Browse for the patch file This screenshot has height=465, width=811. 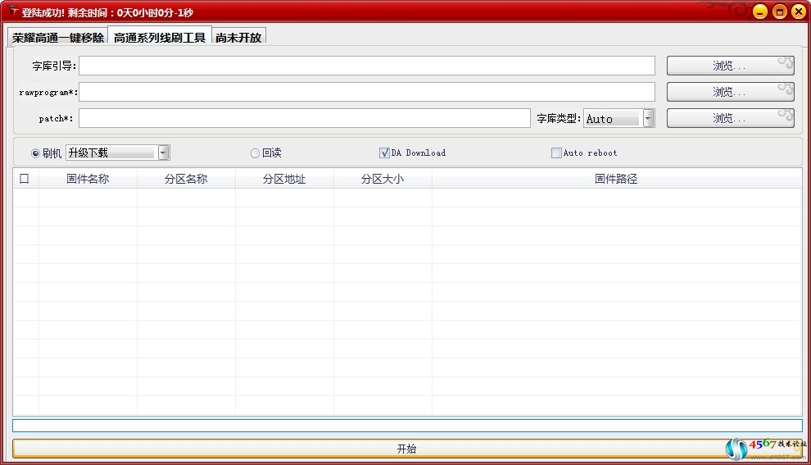point(731,118)
